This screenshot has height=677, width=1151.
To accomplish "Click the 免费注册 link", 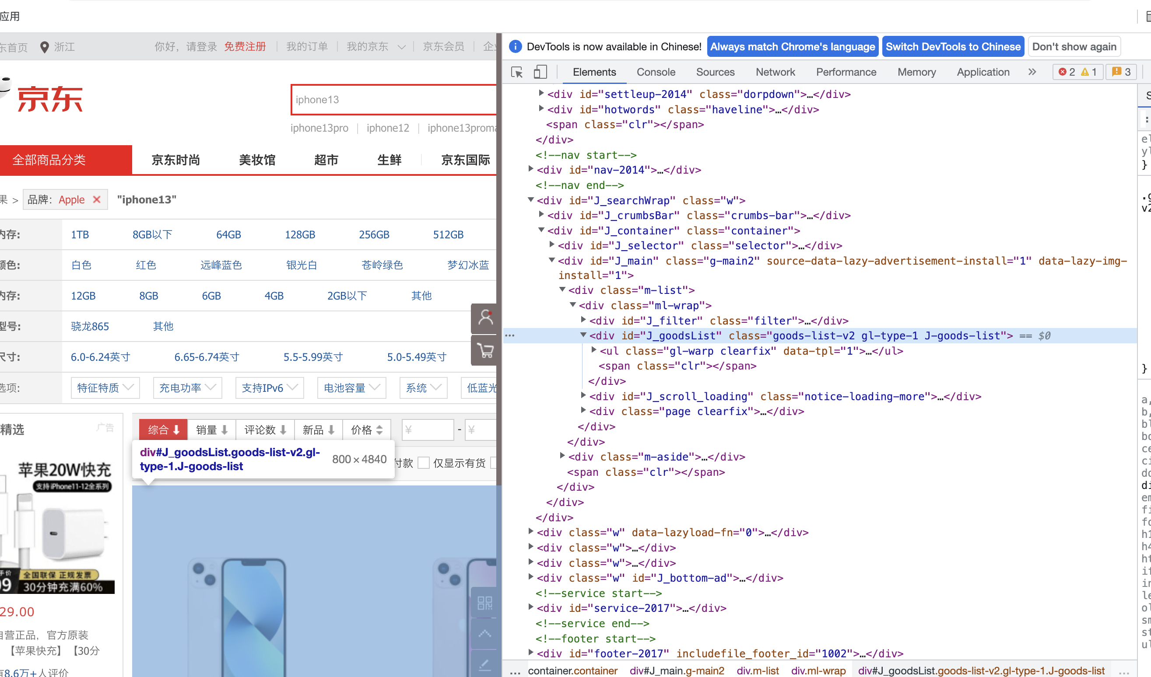I will (245, 46).
